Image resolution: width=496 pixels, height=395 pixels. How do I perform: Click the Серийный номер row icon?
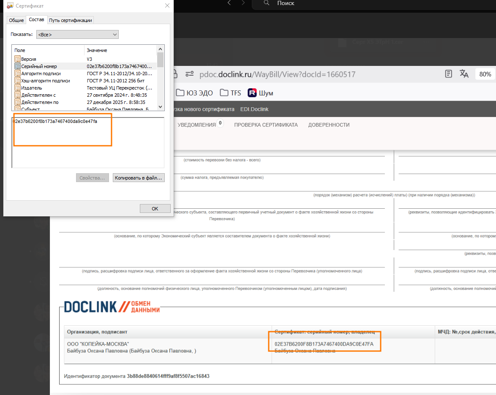click(17, 66)
